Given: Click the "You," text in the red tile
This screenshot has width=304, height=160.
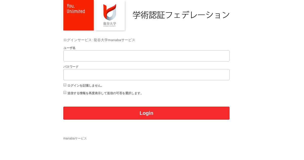Looking at the screenshot, I should click(x=71, y=6).
